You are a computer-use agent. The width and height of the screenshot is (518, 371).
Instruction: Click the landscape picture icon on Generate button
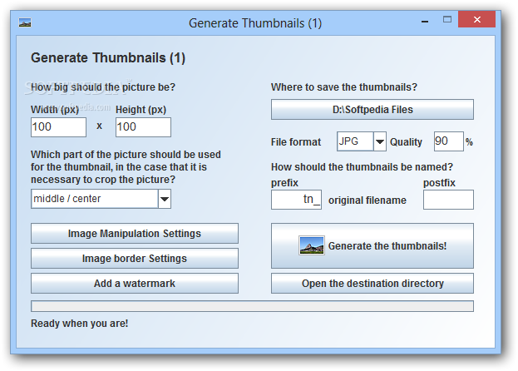(312, 245)
